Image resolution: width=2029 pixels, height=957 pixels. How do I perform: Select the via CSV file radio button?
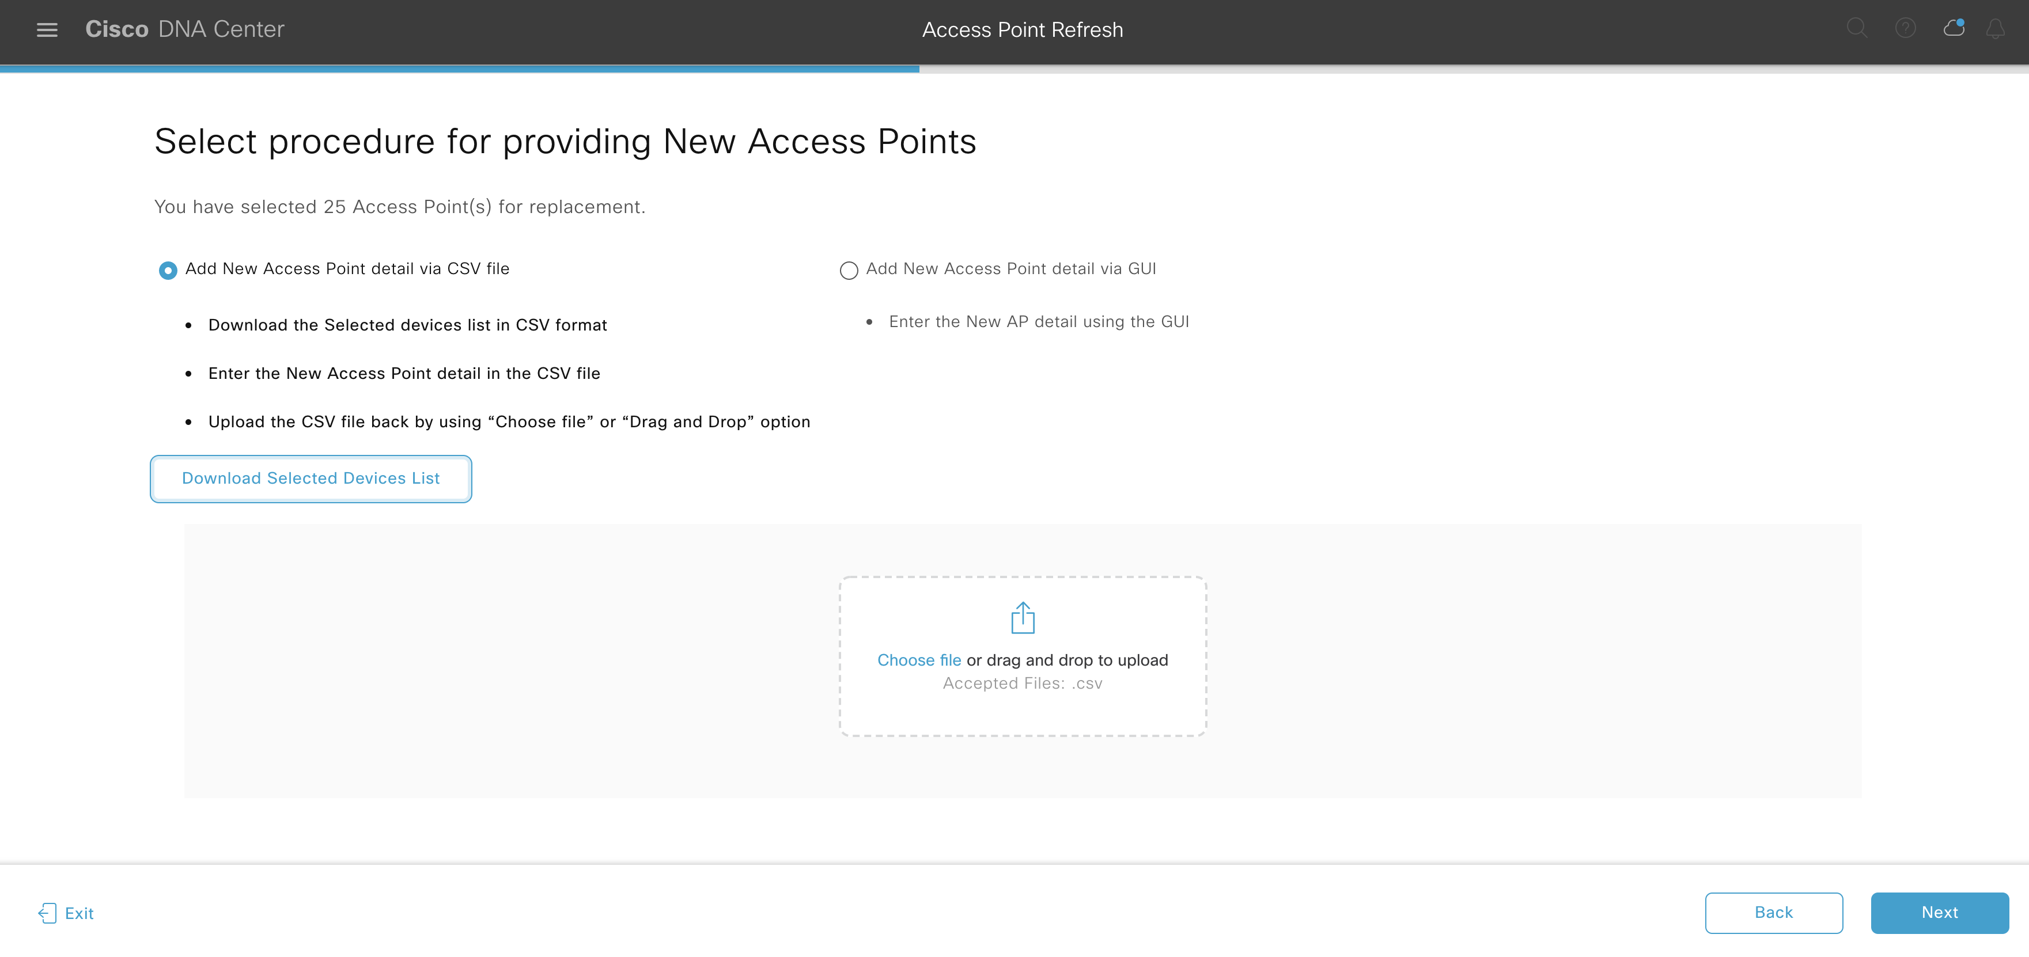tap(168, 270)
